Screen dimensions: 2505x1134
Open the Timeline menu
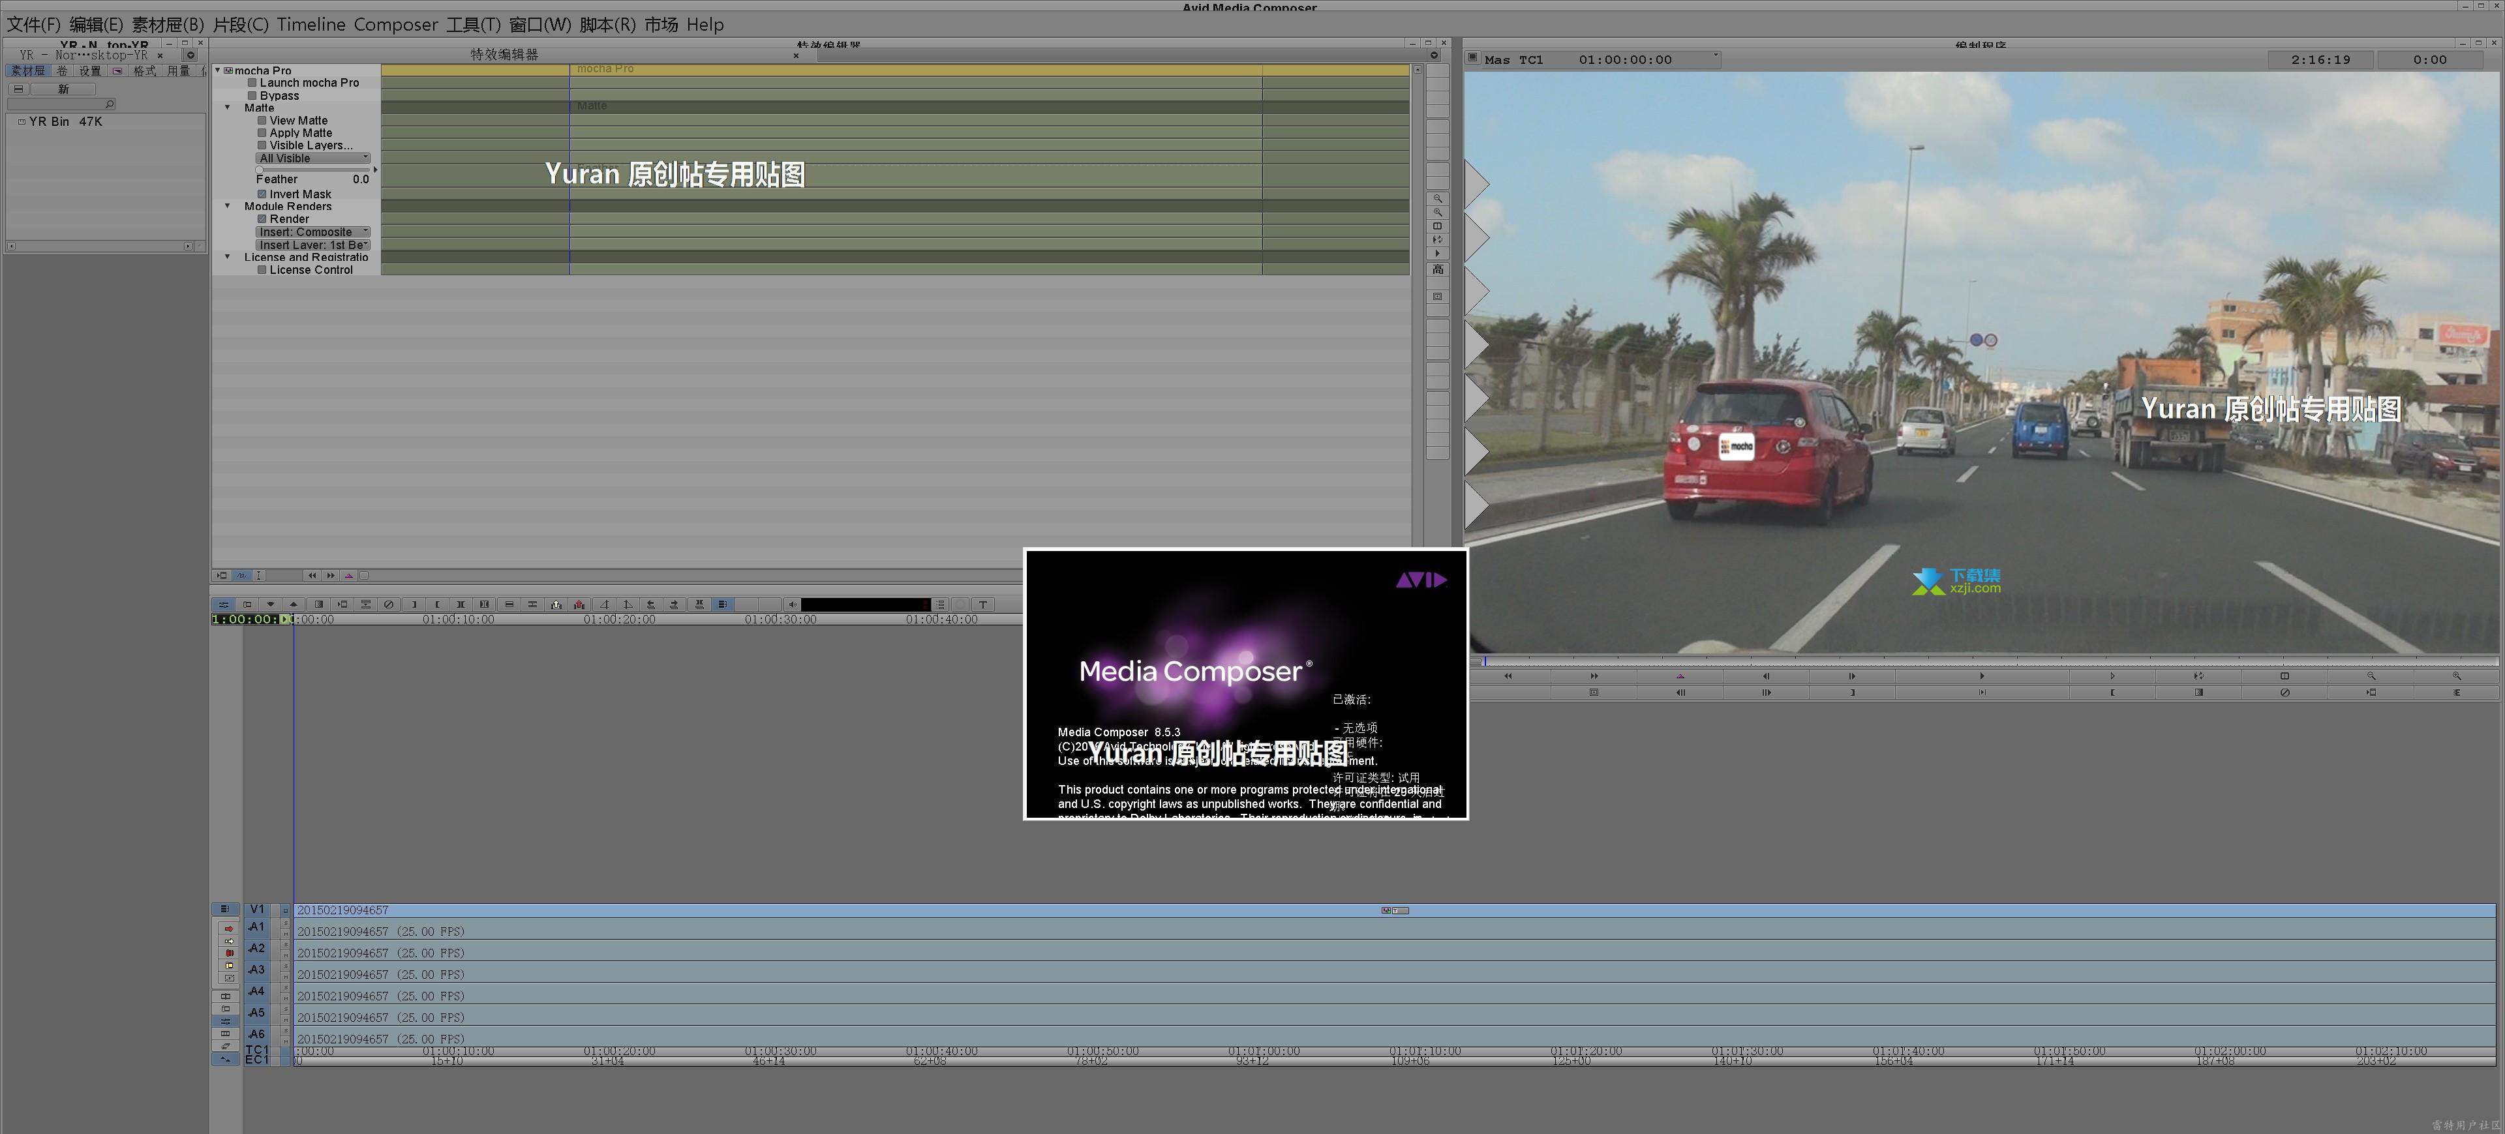pos(311,24)
